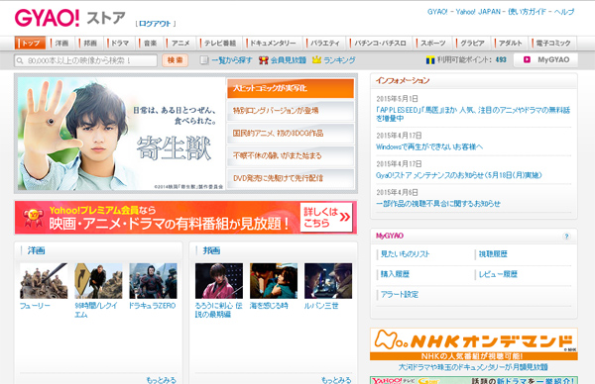The image size is (595, 384).
Task: Select 特別ロングバージョンが登場 feature item
Action: pyautogui.click(x=291, y=111)
